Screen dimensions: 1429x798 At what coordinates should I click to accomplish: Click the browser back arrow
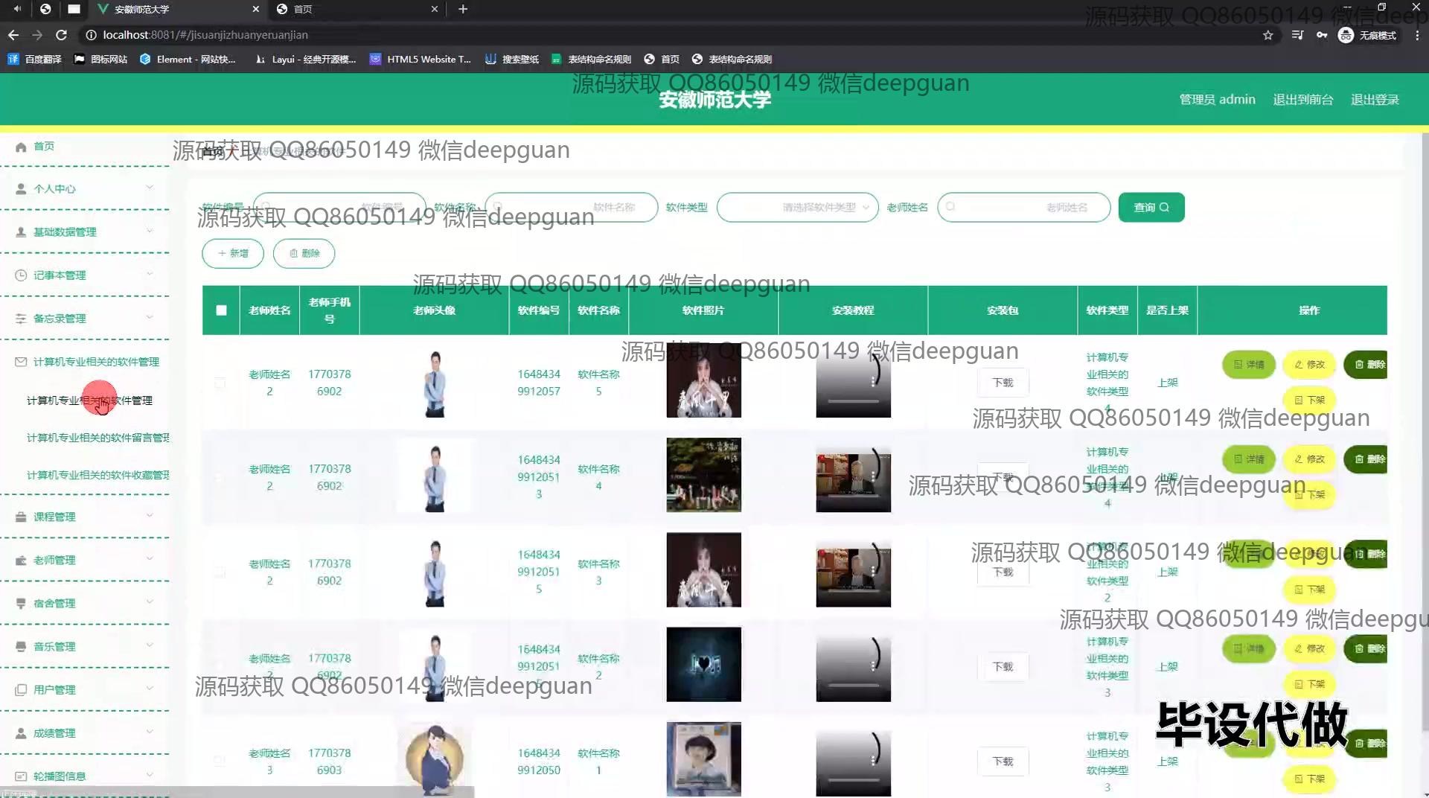13,35
